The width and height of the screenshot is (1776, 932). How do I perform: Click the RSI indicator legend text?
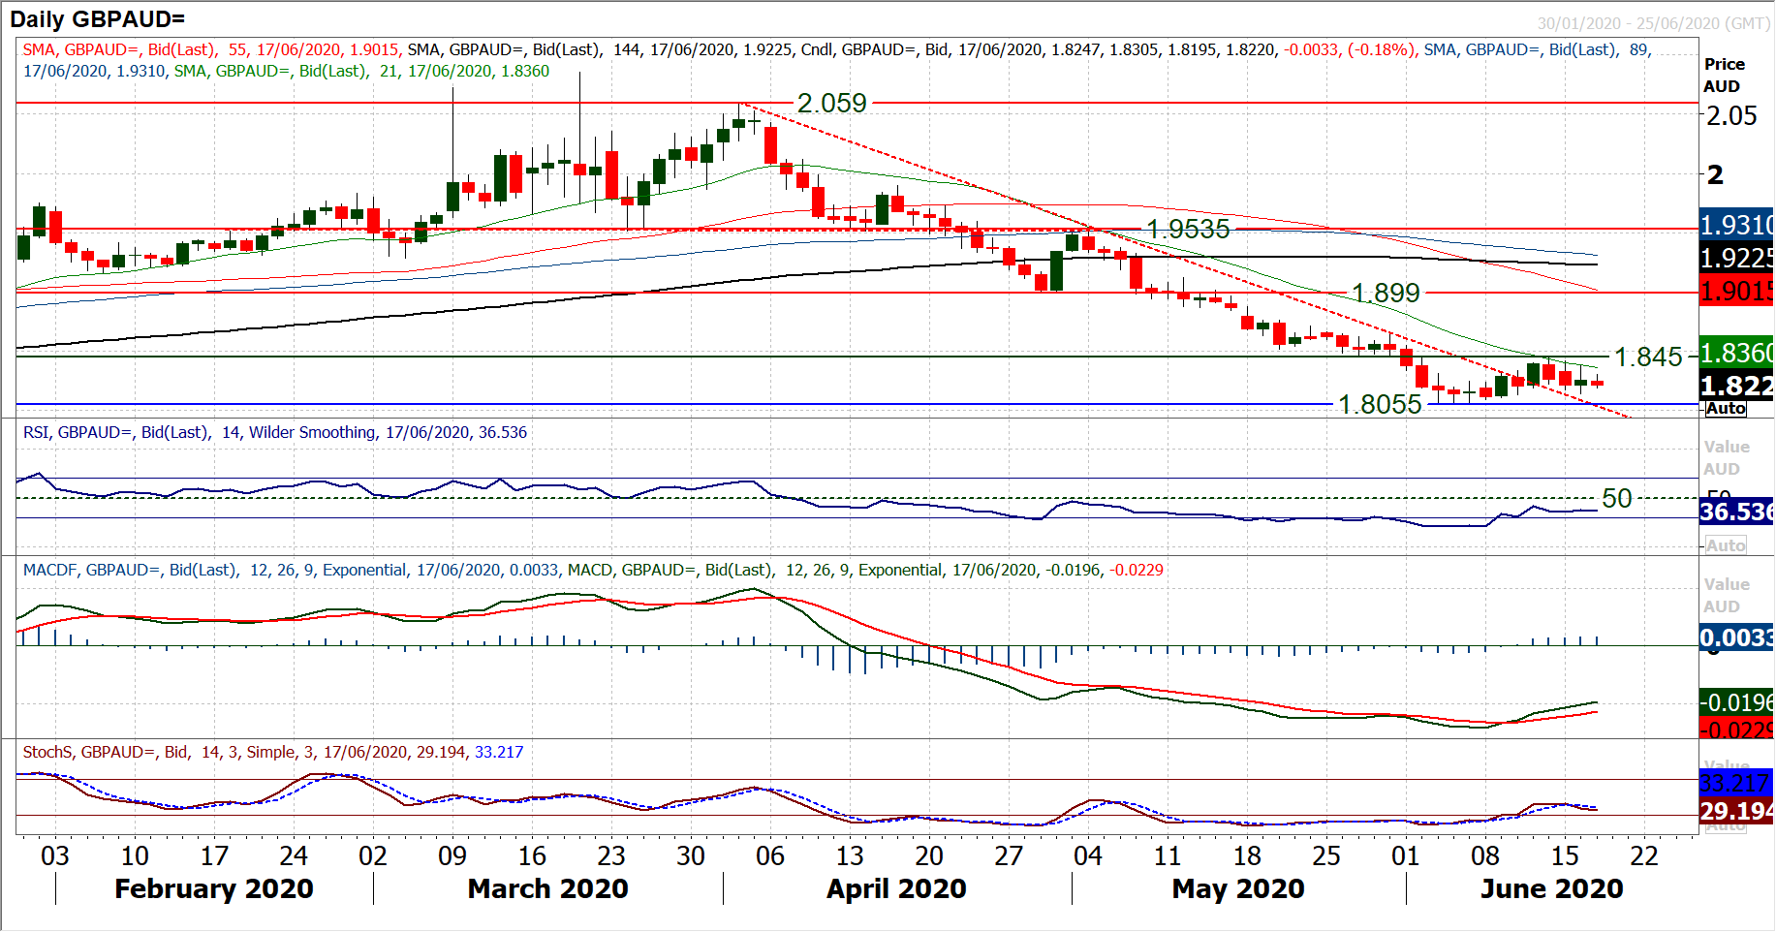275,432
